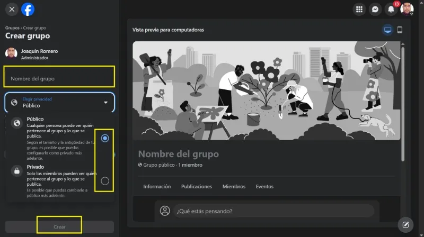Switch to mobile preview icon

coord(400,30)
